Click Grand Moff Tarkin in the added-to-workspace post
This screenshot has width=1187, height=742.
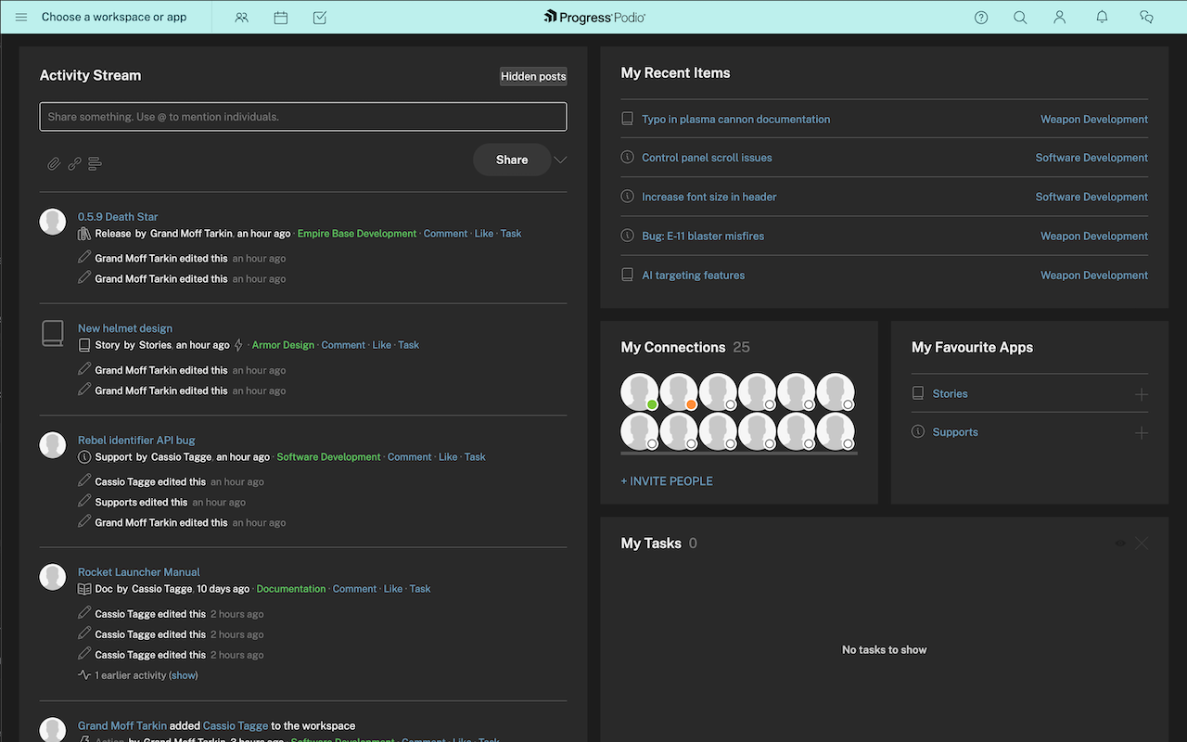tap(122, 726)
